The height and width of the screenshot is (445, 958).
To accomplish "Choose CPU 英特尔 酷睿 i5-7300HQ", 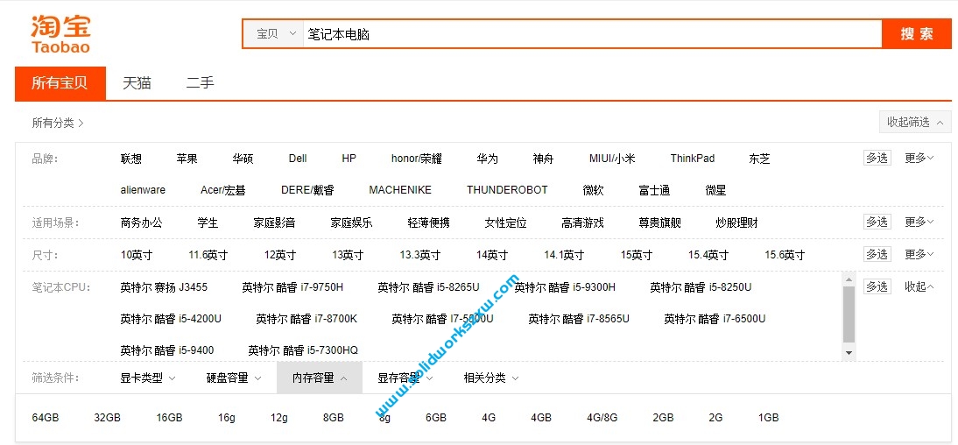I will pyautogui.click(x=303, y=351).
